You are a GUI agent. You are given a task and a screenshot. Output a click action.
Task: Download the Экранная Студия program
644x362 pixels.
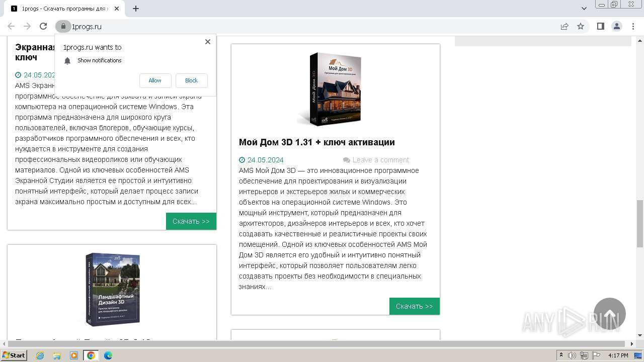(191, 221)
